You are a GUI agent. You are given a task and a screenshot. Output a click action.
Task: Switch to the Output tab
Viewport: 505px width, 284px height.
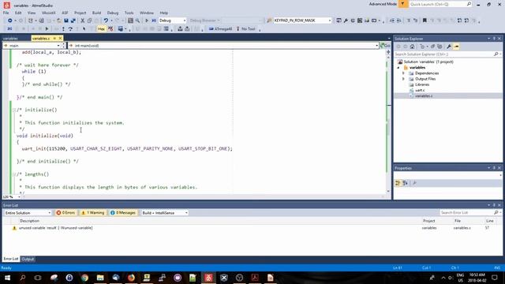(x=28, y=260)
